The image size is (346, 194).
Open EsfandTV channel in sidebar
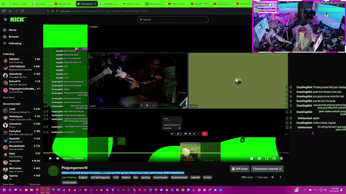(x=22, y=83)
